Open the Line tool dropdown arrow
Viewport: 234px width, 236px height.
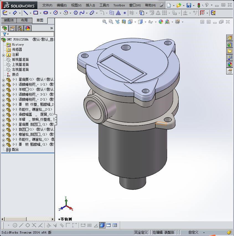[30, 13]
